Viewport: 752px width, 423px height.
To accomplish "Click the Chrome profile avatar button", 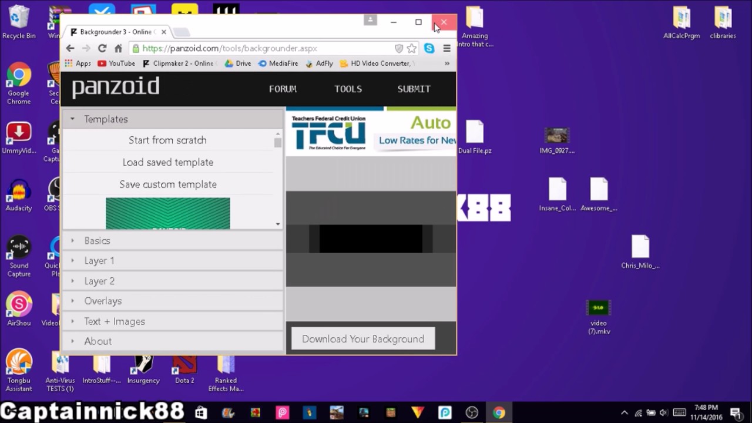I will pyautogui.click(x=370, y=20).
